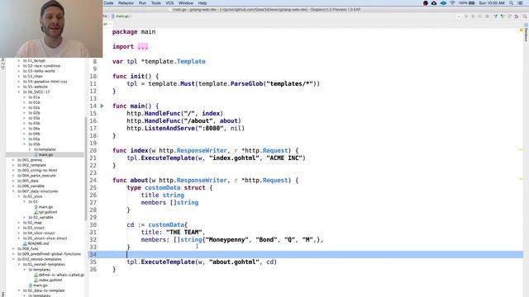This screenshot has height=297, width=529.
Task: Open the Tools menu
Action: click(x=156, y=3)
